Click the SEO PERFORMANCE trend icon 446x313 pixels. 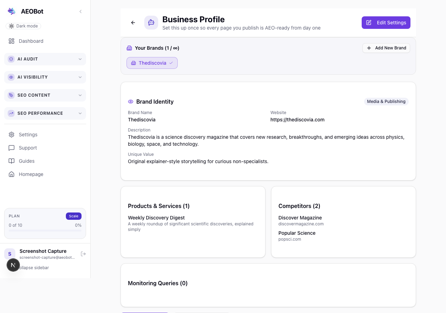tap(11, 113)
